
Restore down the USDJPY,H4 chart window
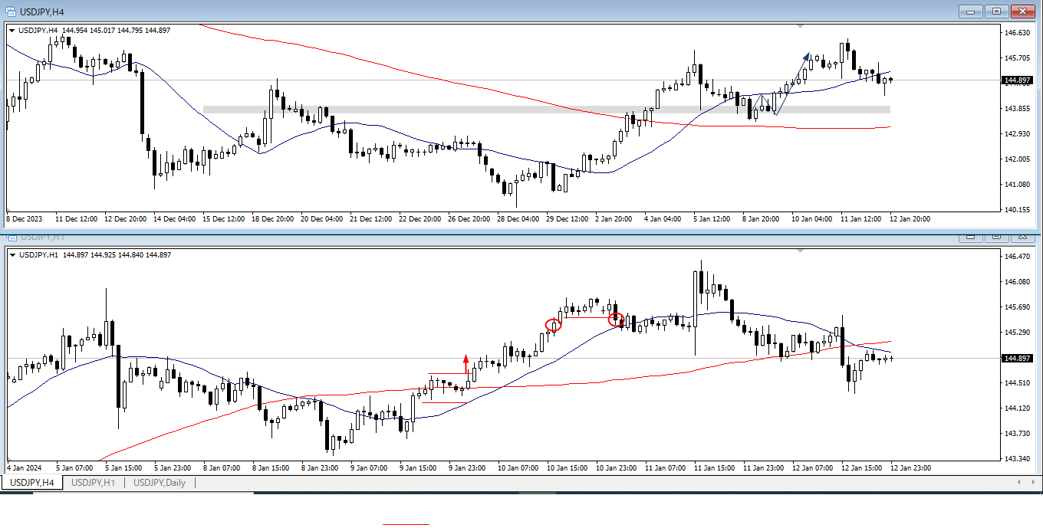point(996,11)
